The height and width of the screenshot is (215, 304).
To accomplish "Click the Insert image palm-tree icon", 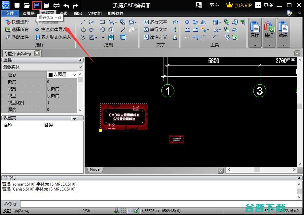I will [111, 37].
